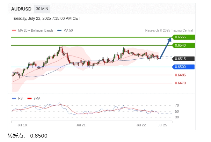Click the 转折点 label below the chart

click(17, 136)
